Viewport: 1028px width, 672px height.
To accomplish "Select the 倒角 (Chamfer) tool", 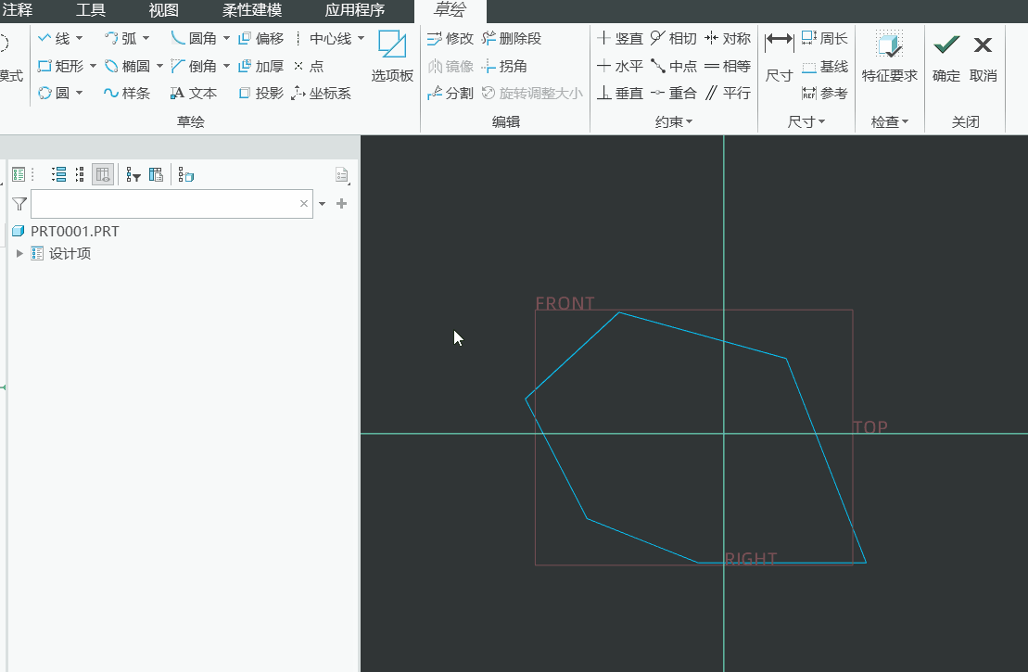I will point(194,66).
